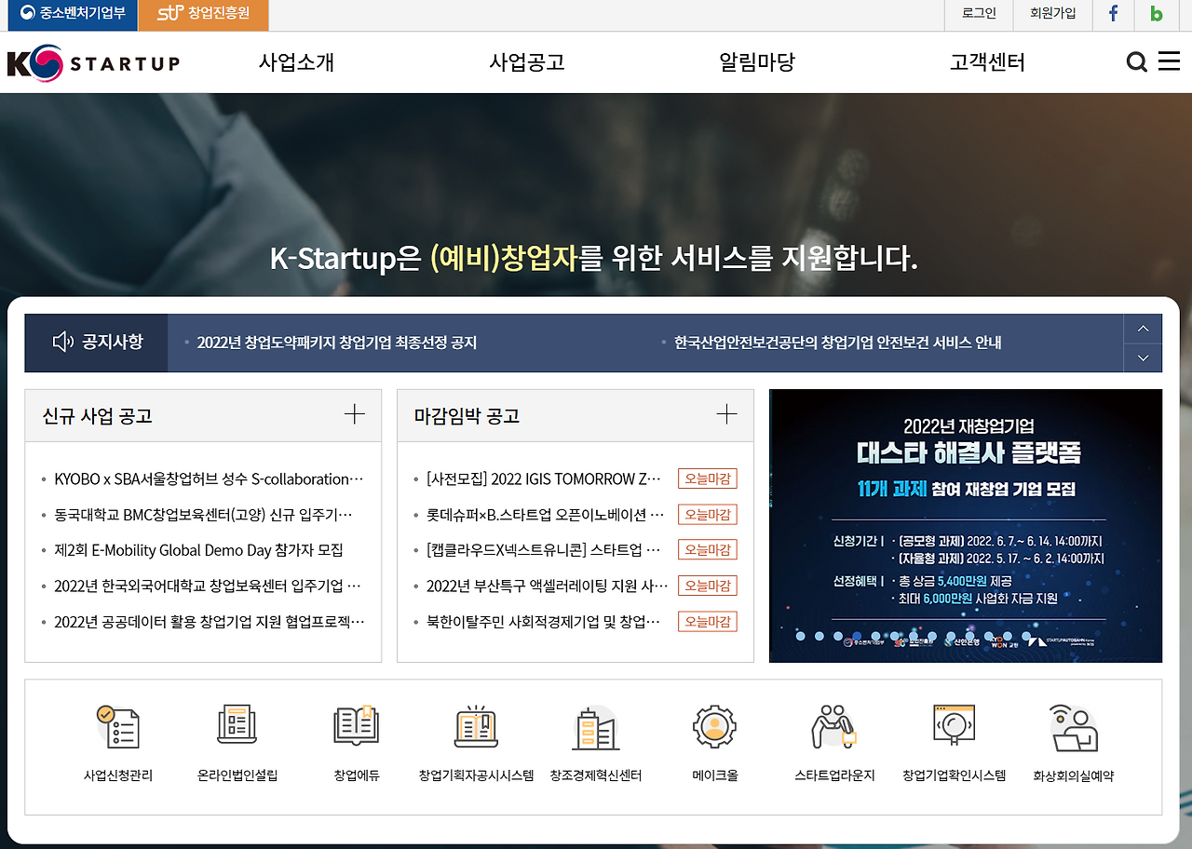Show next notice with down chevron
The height and width of the screenshot is (849, 1192).
pos(1143,357)
